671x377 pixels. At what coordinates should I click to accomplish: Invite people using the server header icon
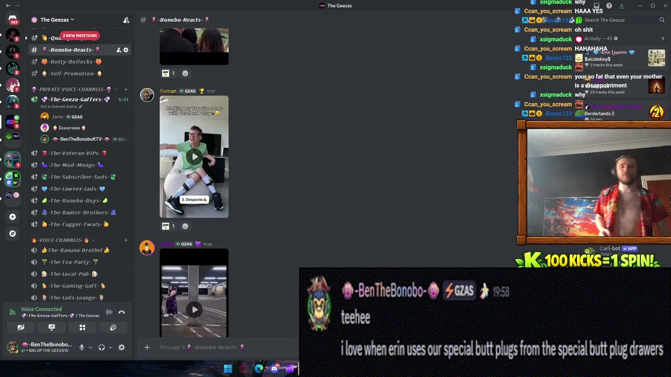pos(126,20)
